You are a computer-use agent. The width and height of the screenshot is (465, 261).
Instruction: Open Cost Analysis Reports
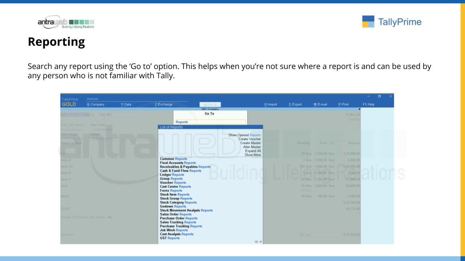(177, 234)
